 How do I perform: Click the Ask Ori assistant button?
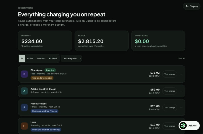click(x=189, y=125)
